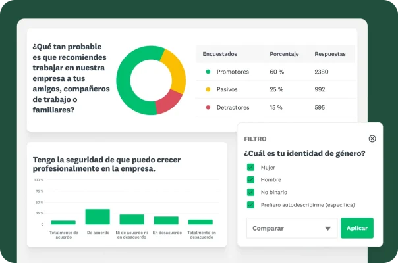This screenshot has height=263, width=398.
Task: Click the Hombre option label
Action: [271, 179]
